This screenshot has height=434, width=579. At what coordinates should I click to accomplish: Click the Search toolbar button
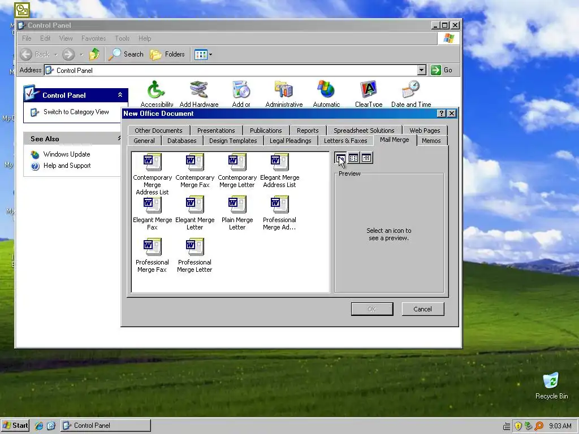pyautogui.click(x=126, y=54)
